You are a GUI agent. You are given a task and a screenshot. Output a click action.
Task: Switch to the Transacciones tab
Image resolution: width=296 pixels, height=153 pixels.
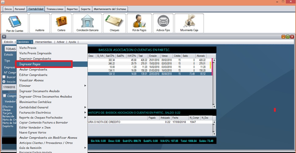point(55,9)
